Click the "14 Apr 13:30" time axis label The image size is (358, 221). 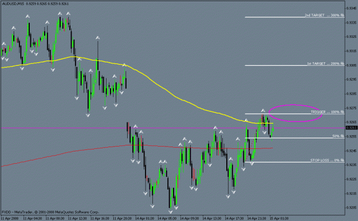pyautogui.click(x=211, y=219)
